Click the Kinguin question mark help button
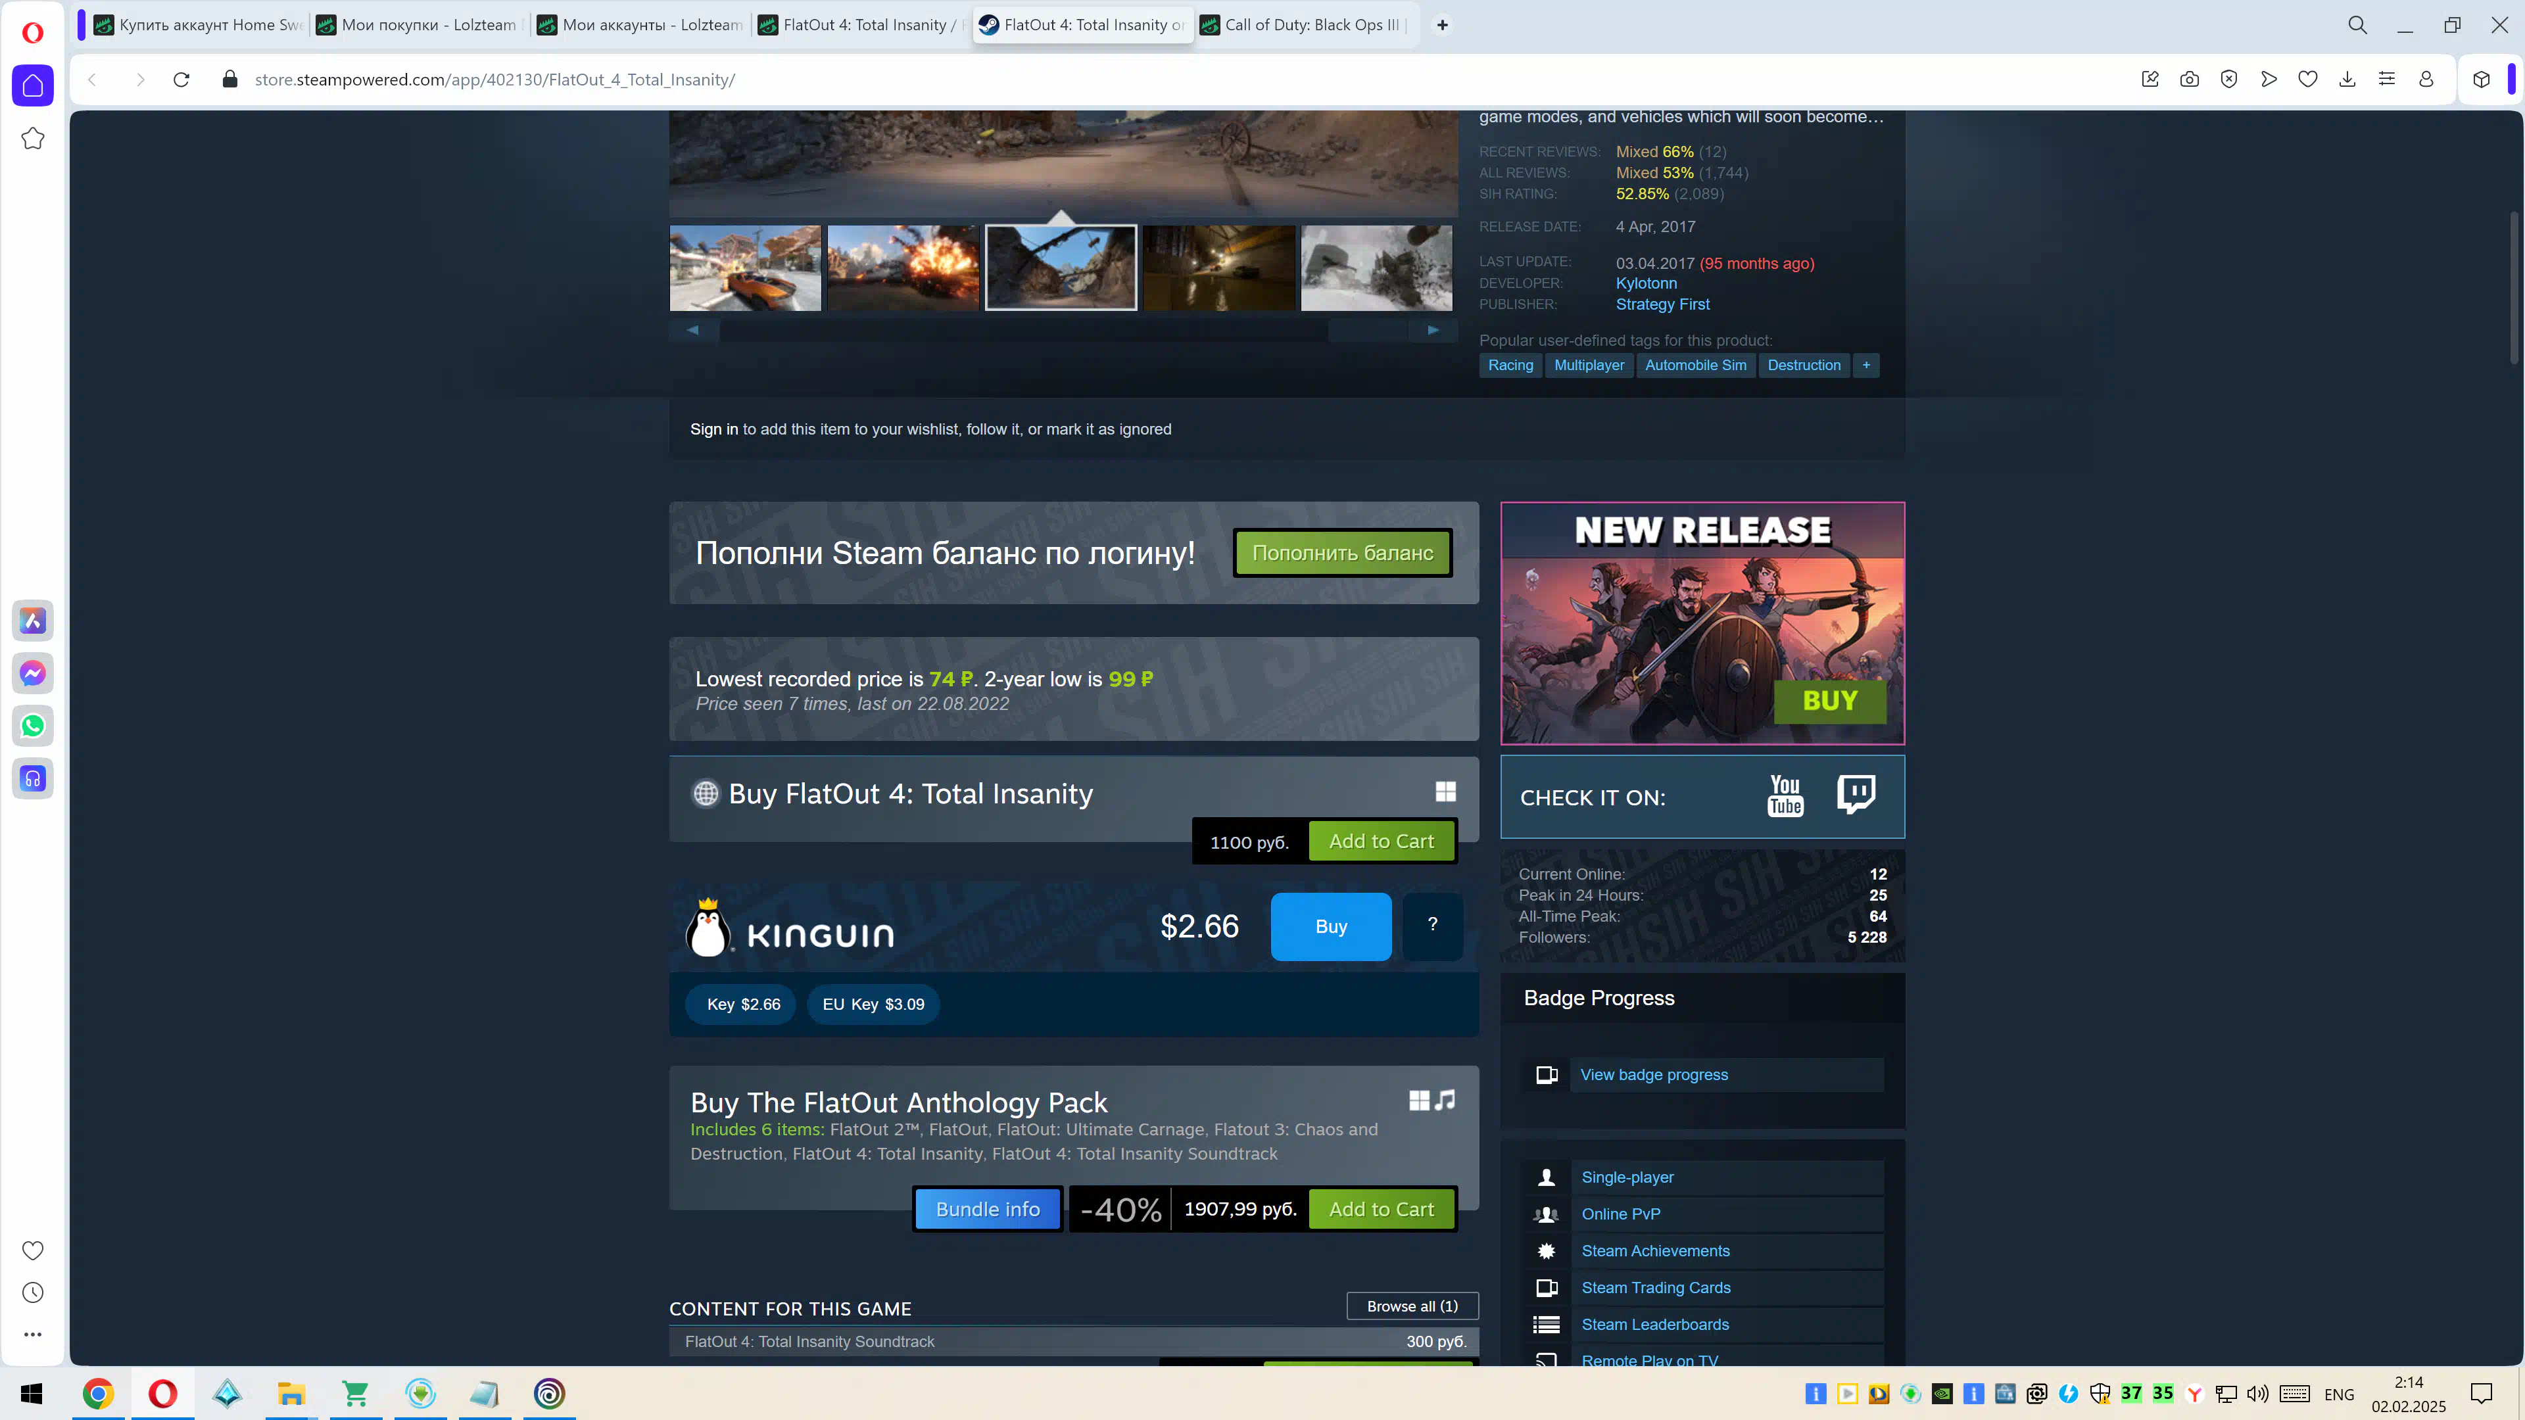 [1432, 925]
